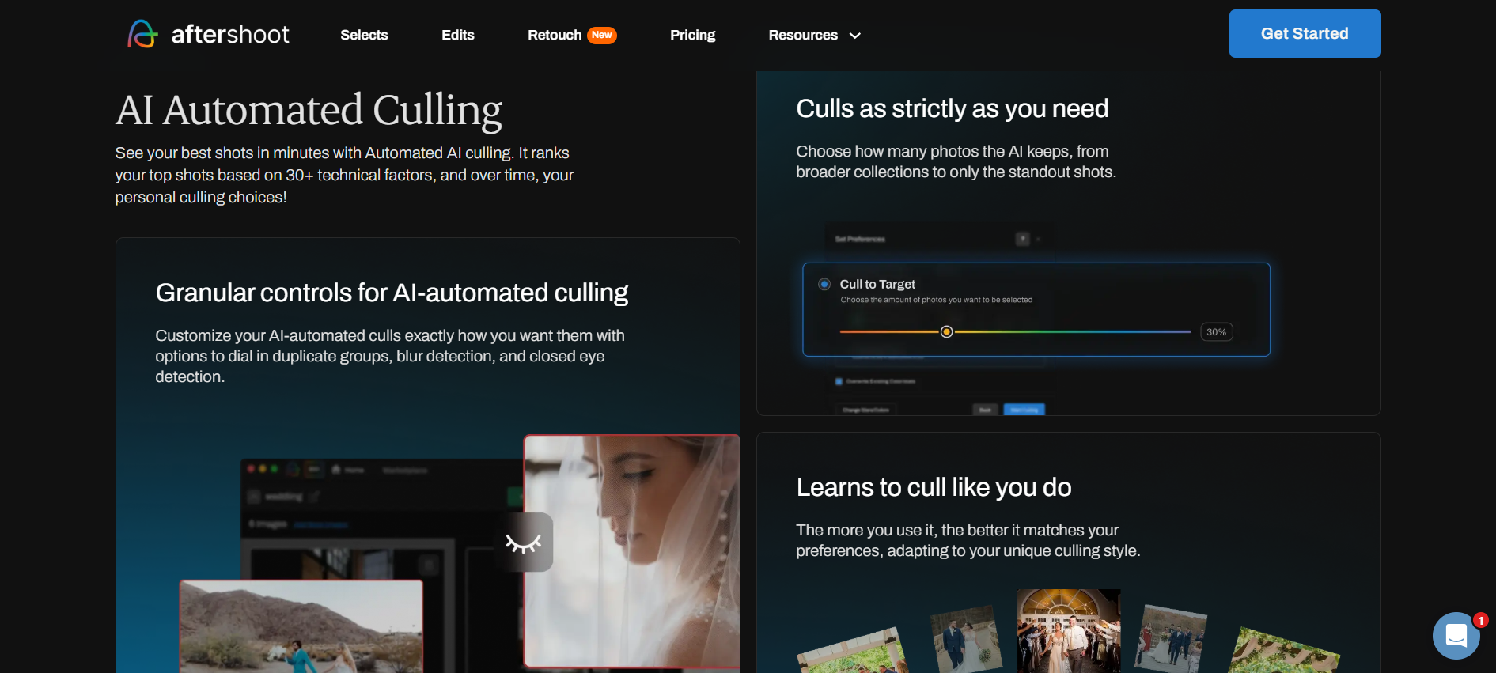Click the home icon in app mockup
This screenshot has height=673, width=1496.
336,470
